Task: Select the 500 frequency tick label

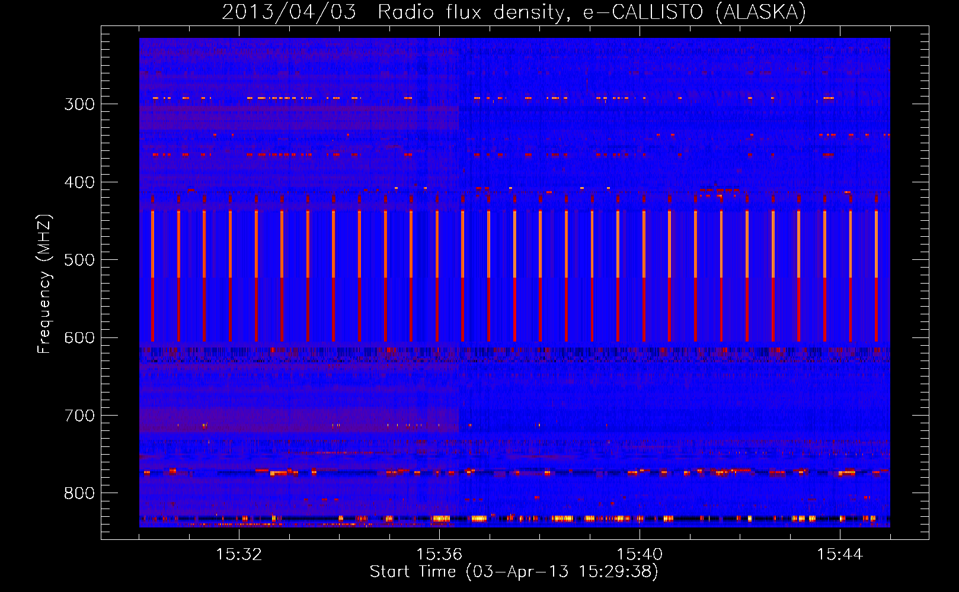Action: coord(79,260)
